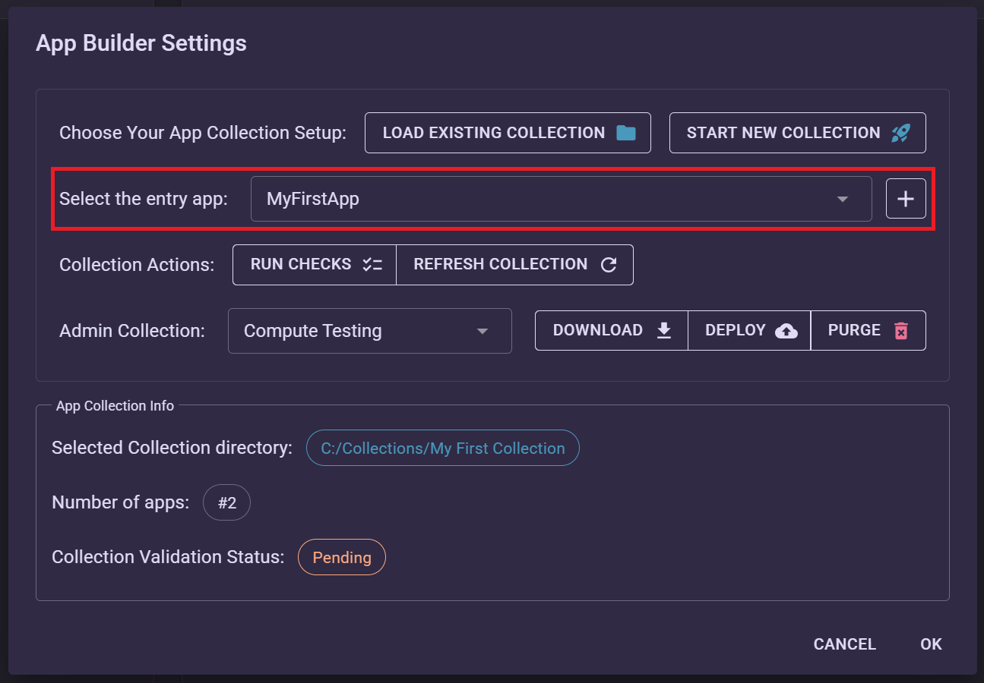Click the refresh icon on Refresh Collection
The width and height of the screenshot is (984, 683).
click(x=609, y=264)
